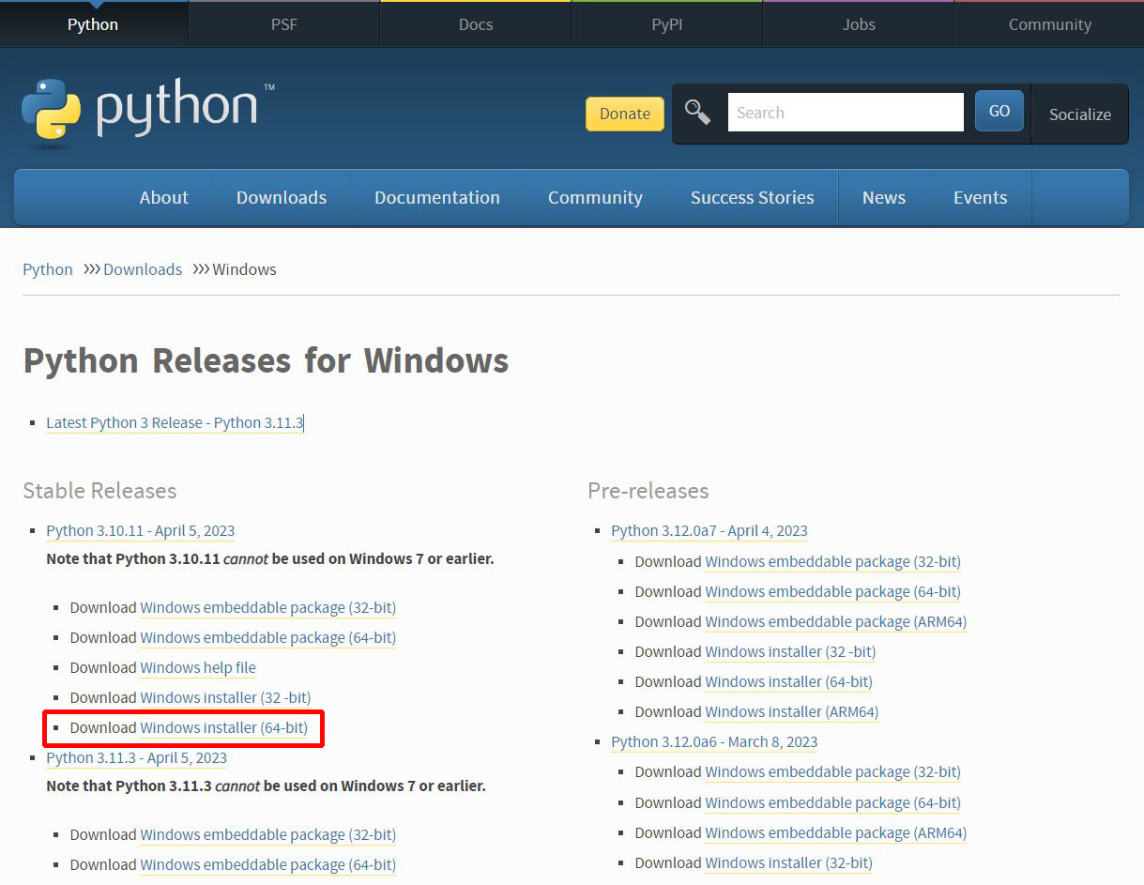Open the Socialize dropdown
This screenshot has height=885, width=1144.
point(1079,114)
